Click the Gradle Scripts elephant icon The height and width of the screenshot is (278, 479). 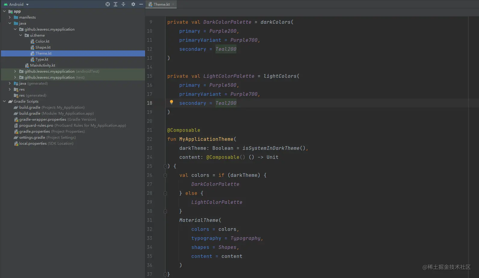[11, 101]
